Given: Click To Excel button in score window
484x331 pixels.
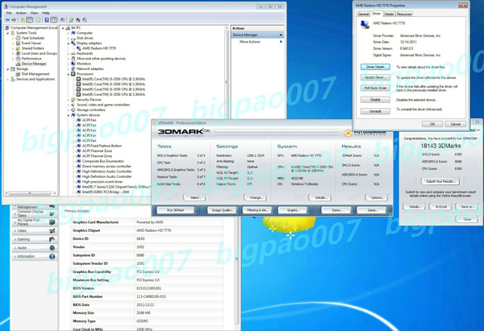Looking at the screenshot, I should pos(440,207).
